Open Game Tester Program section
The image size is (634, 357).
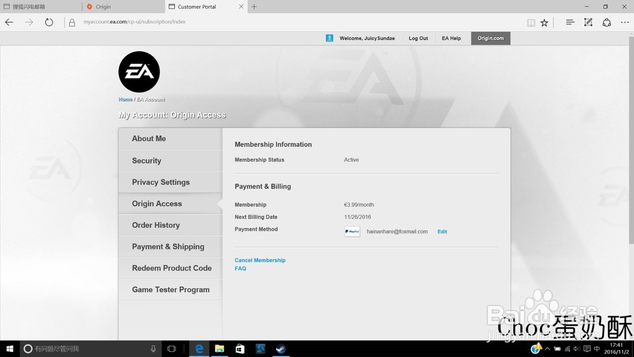[x=170, y=290]
